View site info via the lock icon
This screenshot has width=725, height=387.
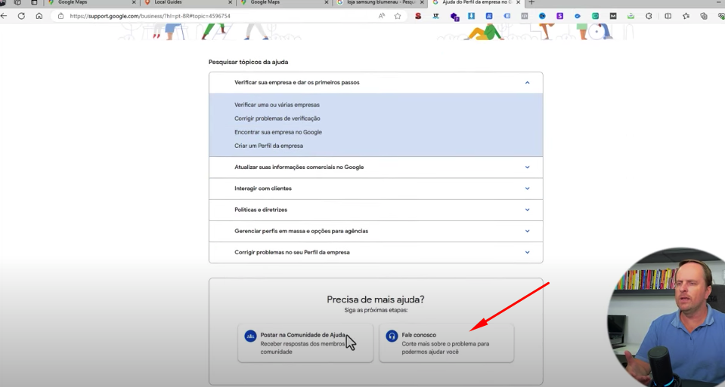pyautogui.click(x=60, y=16)
